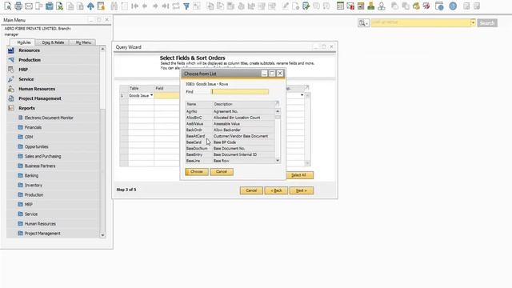Click the Find input field
The width and height of the screenshot is (512, 288).
tap(240, 92)
